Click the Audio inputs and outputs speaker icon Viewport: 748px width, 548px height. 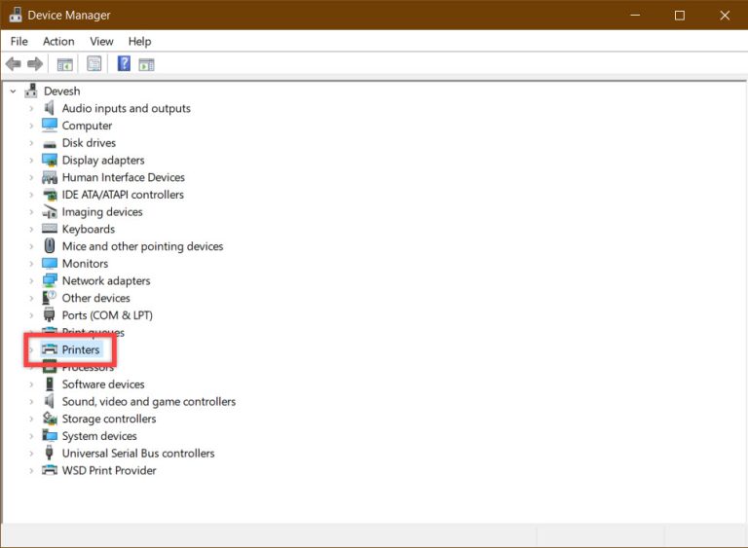point(49,108)
